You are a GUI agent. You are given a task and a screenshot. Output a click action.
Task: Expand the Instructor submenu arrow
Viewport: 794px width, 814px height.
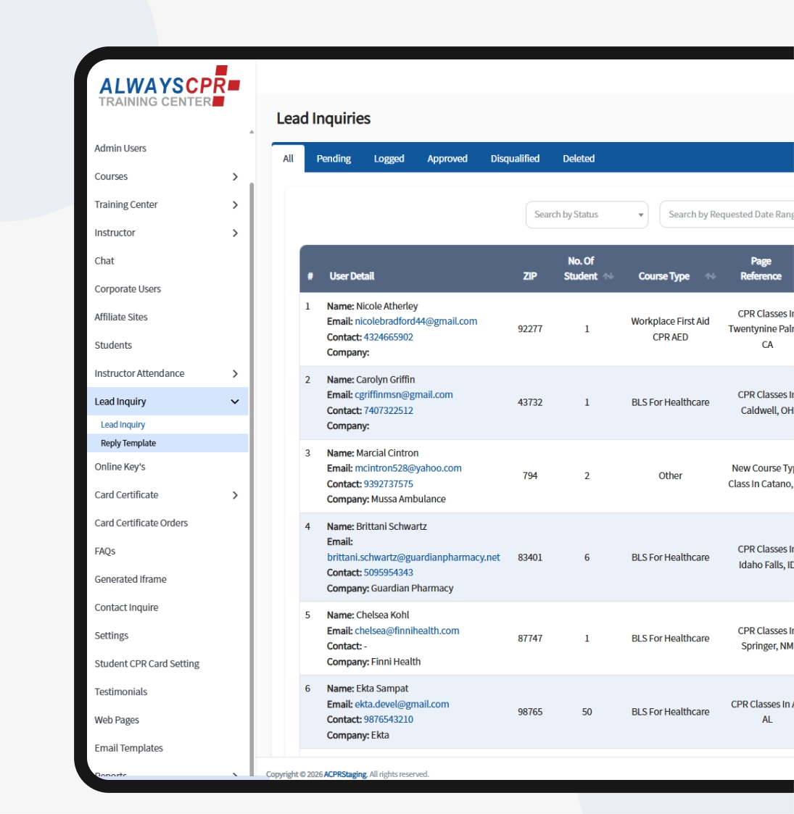click(x=235, y=233)
